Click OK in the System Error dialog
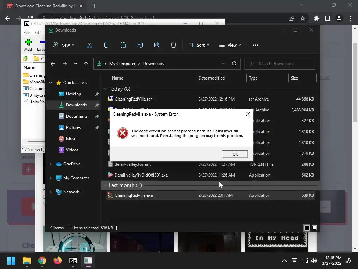Viewport: 358px width, 269px height. [x=235, y=154]
